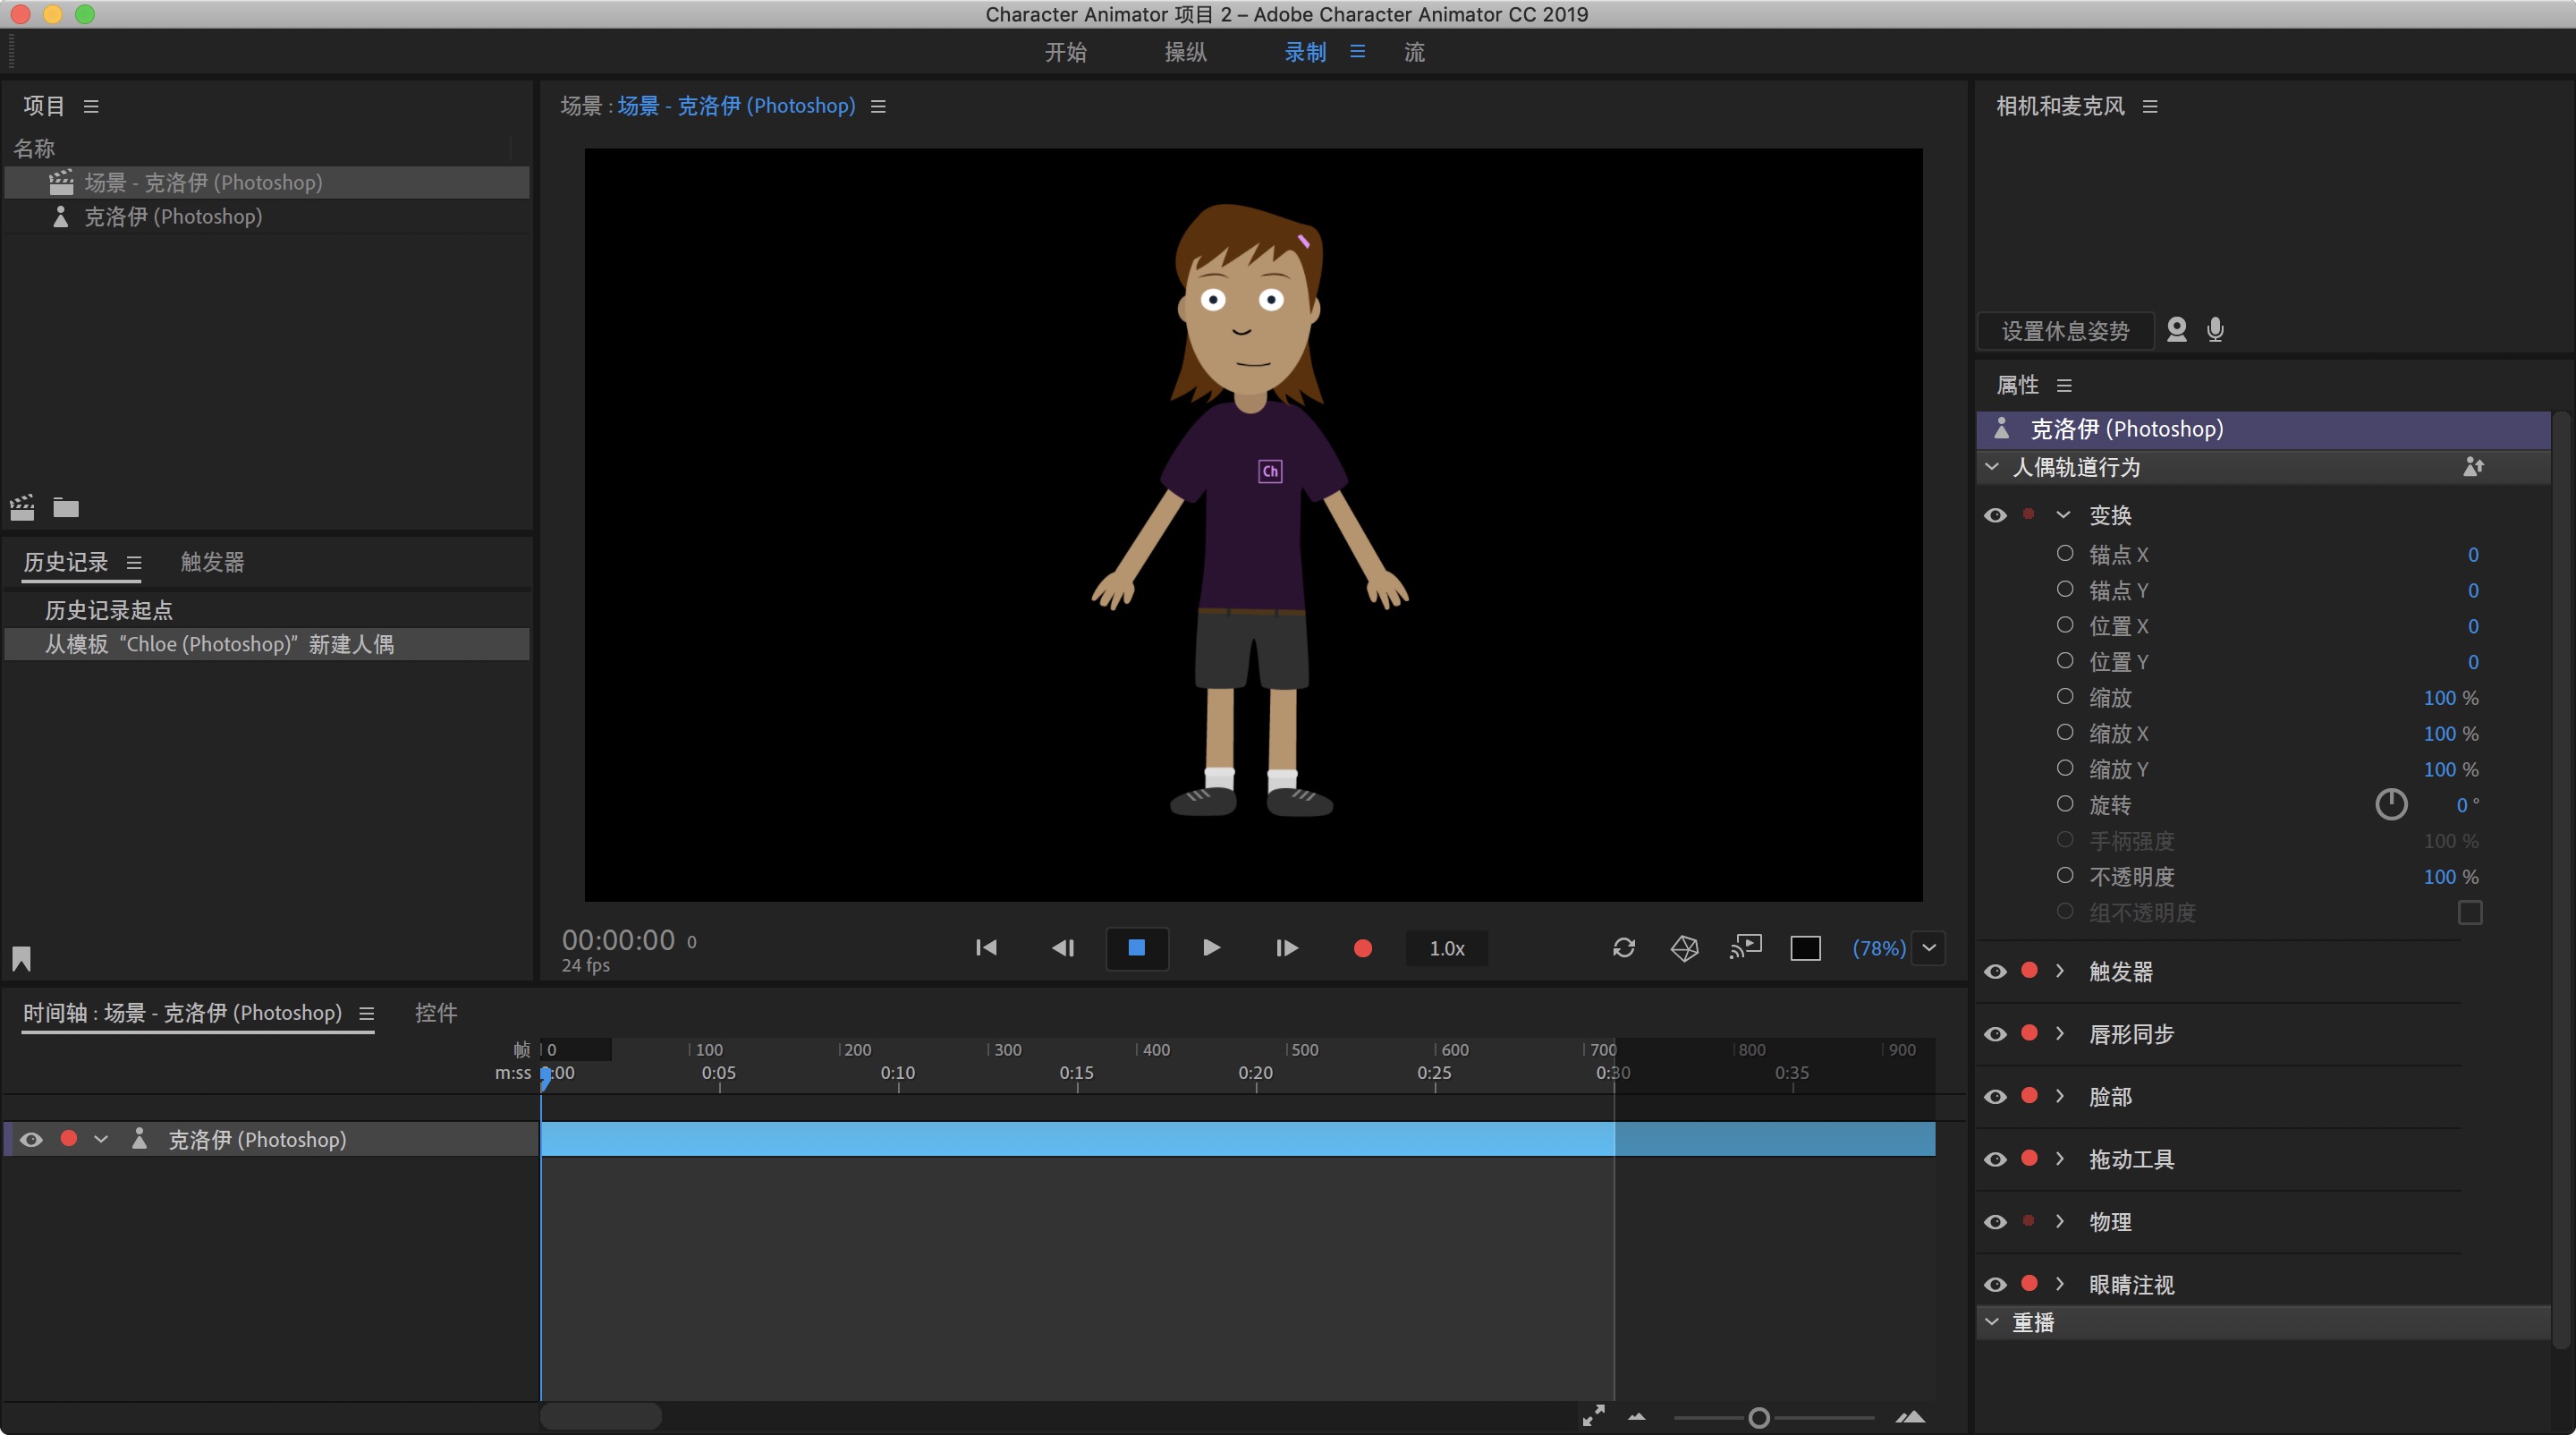Toggle the mesh wireframe display icon
The image size is (2576, 1435).
pos(1685,948)
